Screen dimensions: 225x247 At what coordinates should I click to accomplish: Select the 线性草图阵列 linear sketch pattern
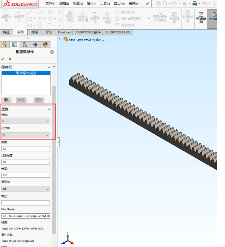point(128,19)
